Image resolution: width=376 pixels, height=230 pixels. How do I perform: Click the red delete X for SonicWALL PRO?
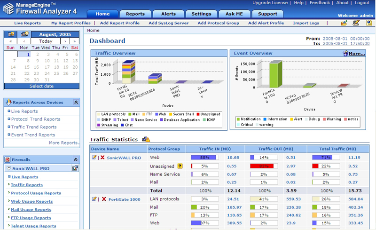[102, 158]
